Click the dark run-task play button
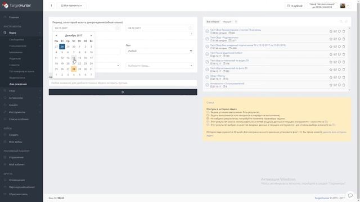This screenshot has height=202, width=360. tap(123, 92)
